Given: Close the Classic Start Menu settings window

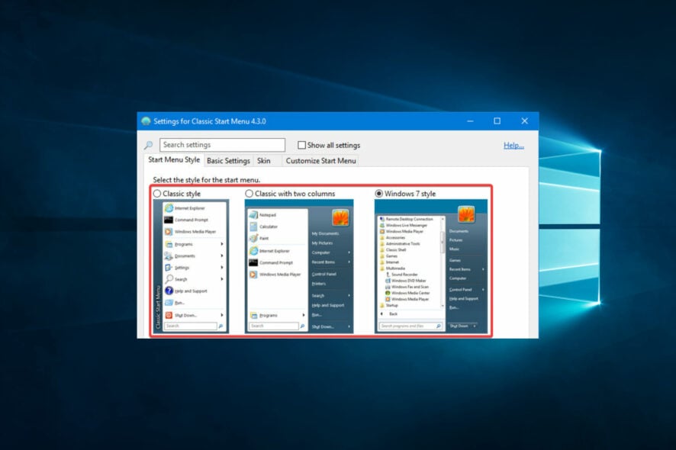Looking at the screenshot, I should click(524, 121).
